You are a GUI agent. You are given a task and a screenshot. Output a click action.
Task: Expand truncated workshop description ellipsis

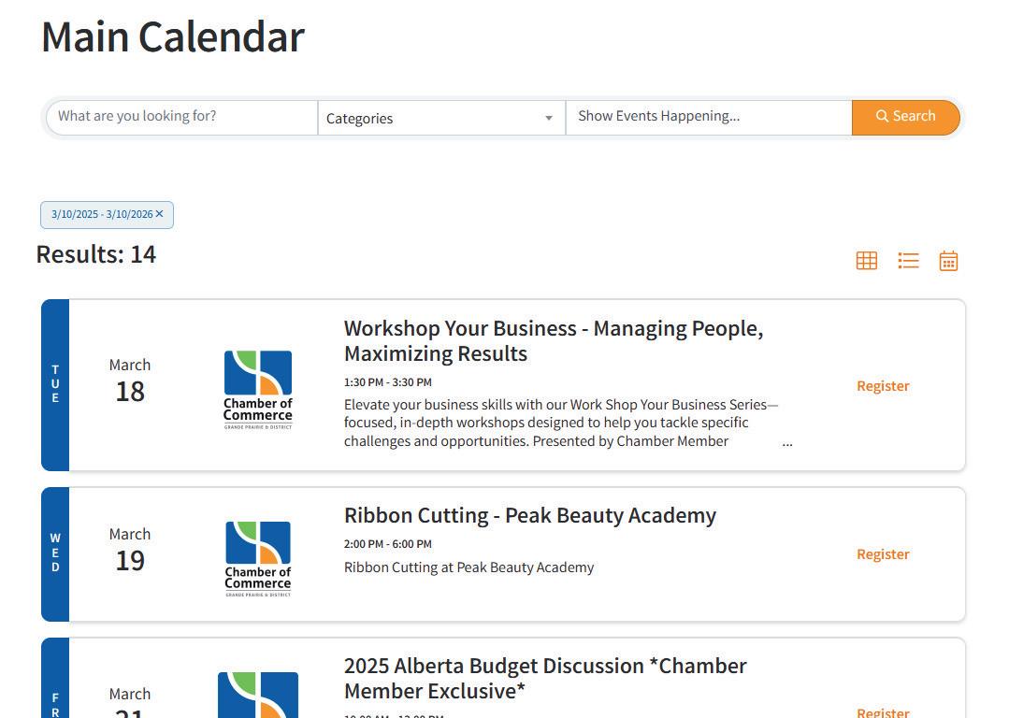(787, 444)
